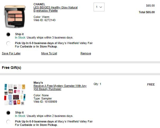Screen dimensions: 160x128
Task: Click the CHANEL eyeshadow palette product image
Action: pos(15,16)
